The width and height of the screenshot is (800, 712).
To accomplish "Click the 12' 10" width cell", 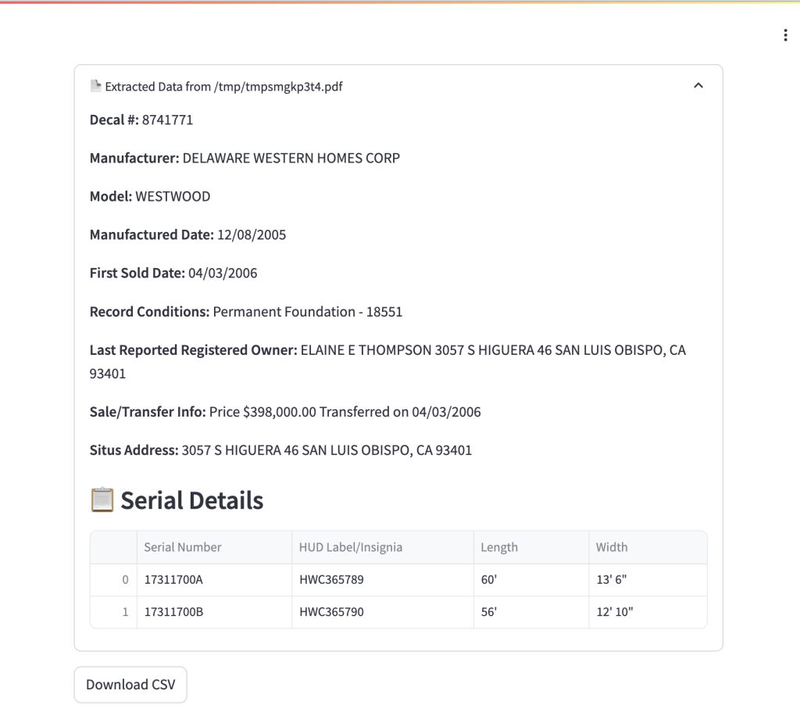I will click(614, 612).
